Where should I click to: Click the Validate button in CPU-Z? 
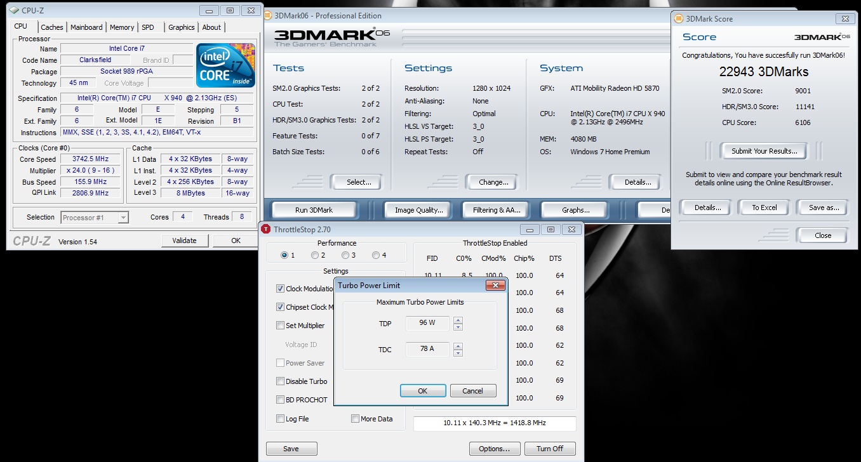click(x=184, y=241)
